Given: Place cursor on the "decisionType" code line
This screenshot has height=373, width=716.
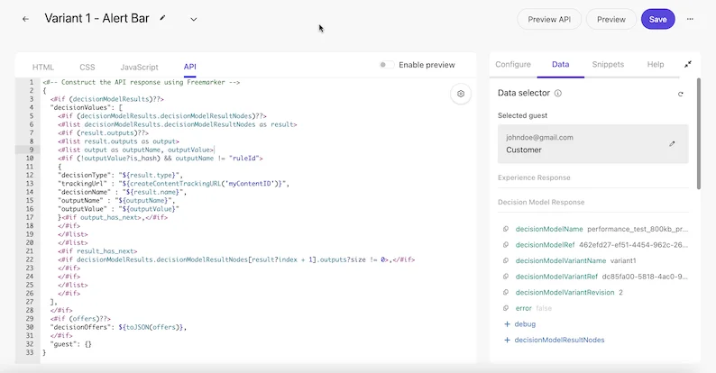Looking at the screenshot, I should pyautogui.click(x=120, y=175).
